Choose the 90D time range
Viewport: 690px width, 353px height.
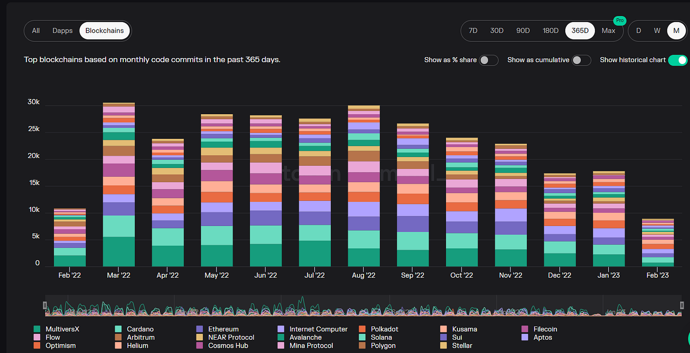(523, 31)
